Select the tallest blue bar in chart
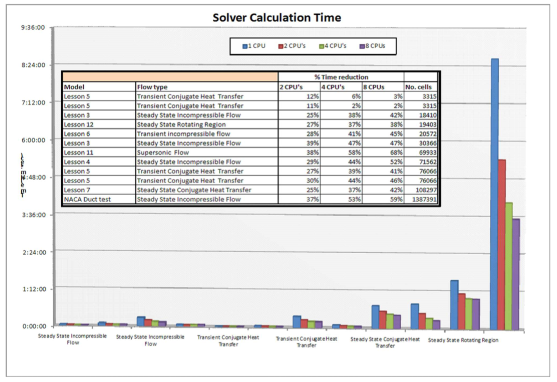The height and width of the screenshot is (382, 557). click(494, 194)
